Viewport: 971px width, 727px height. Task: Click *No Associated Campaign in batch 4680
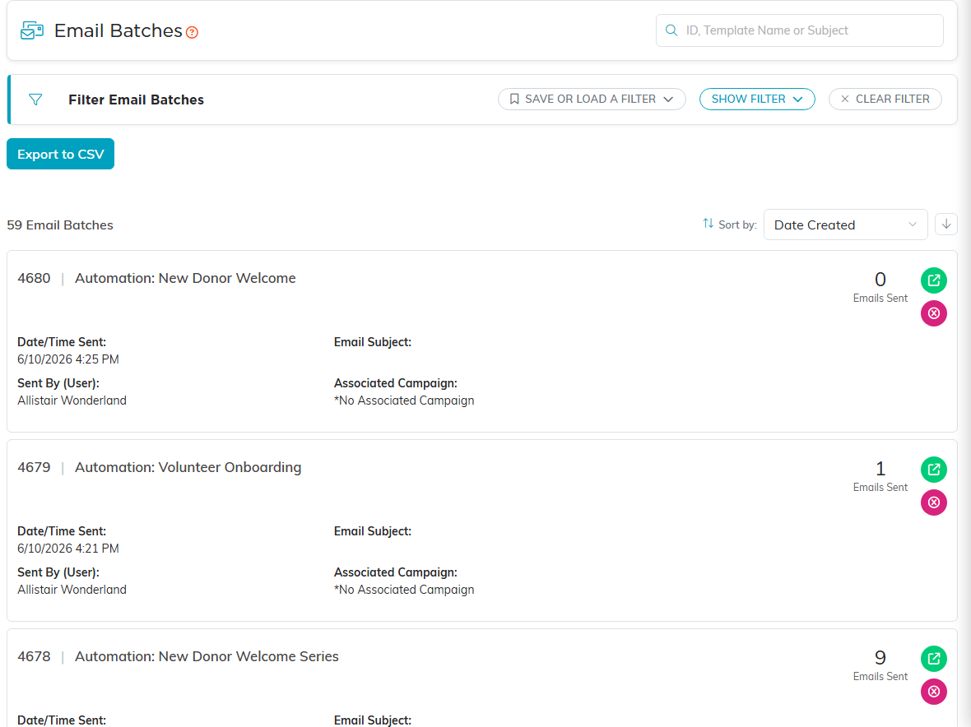click(x=404, y=401)
